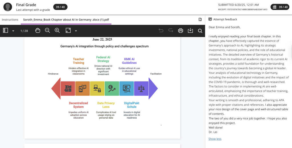Click the fit-to-page icon
Image resolution: width=292 pixels, height=148 pixels.
click(x=68, y=31)
